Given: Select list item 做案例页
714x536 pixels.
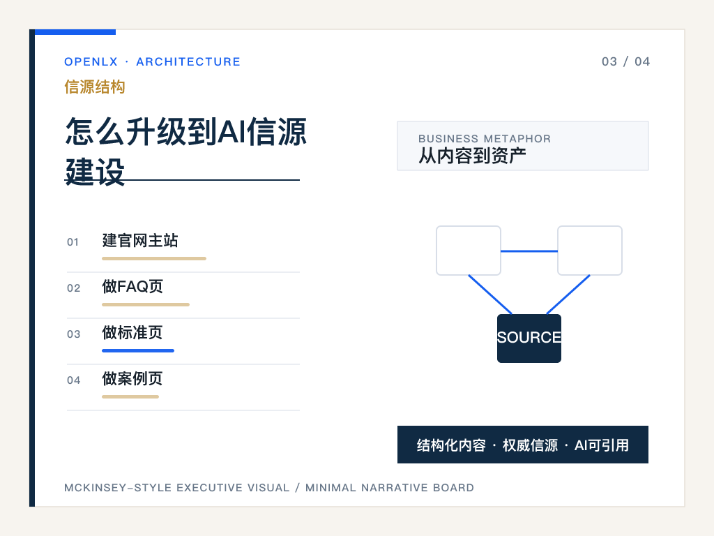Looking at the screenshot, I should point(132,378).
